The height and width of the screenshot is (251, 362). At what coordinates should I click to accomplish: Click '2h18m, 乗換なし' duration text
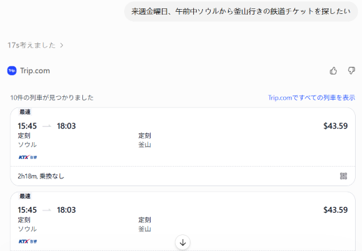(41, 176)
